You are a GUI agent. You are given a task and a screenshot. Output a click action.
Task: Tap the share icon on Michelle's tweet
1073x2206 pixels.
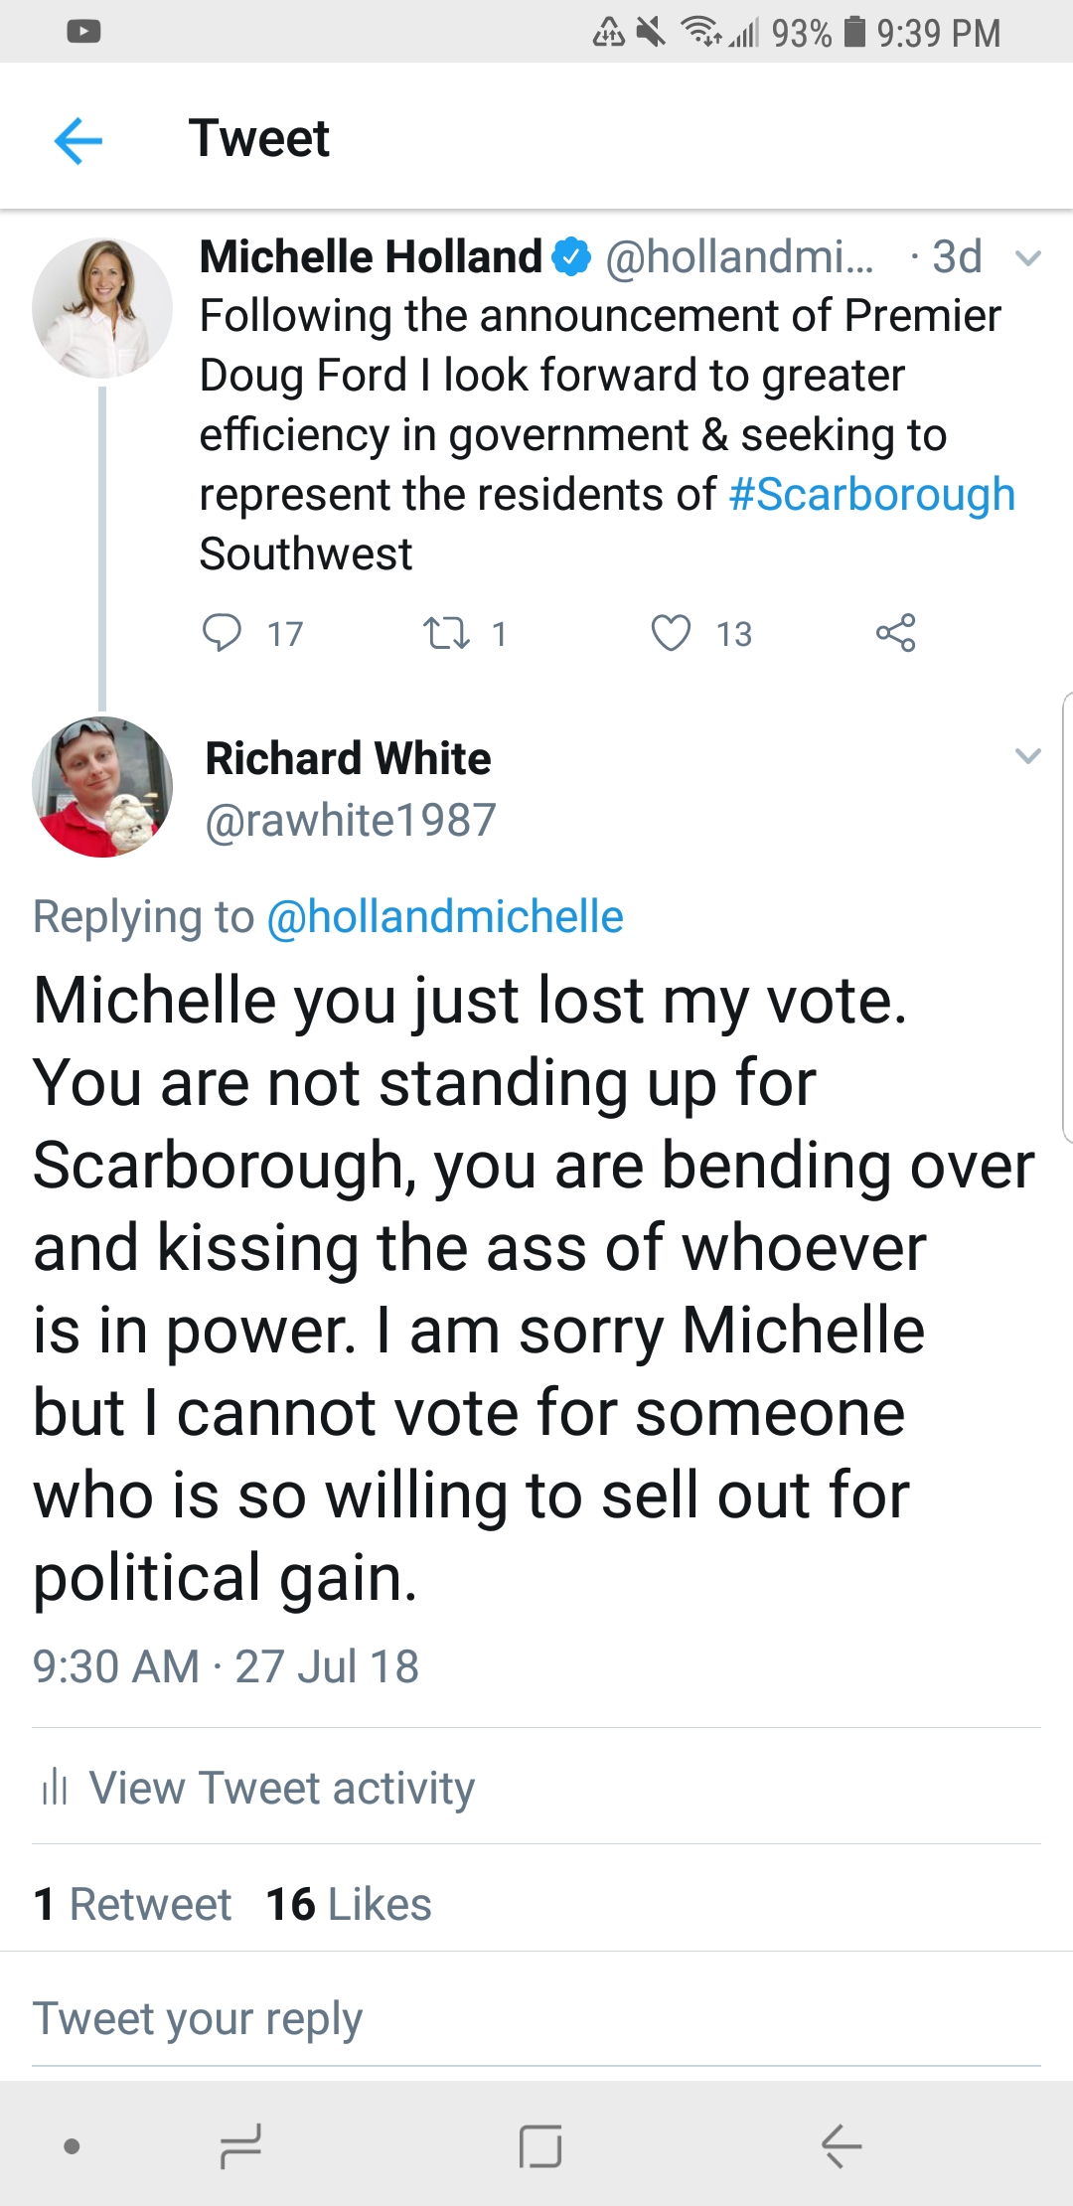coord(895,633)
